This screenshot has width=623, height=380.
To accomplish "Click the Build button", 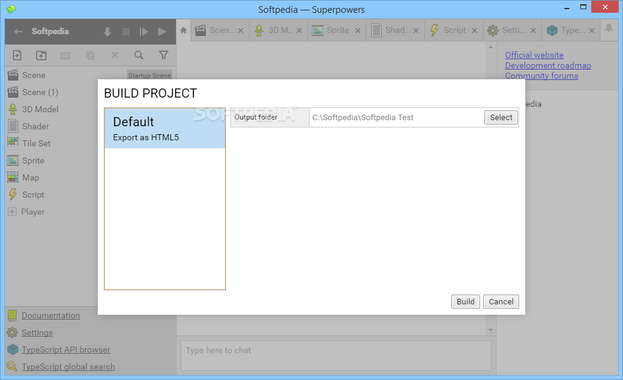I will tap(465, 301).
